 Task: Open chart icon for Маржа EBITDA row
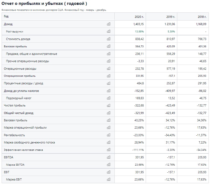click(108, 165)
